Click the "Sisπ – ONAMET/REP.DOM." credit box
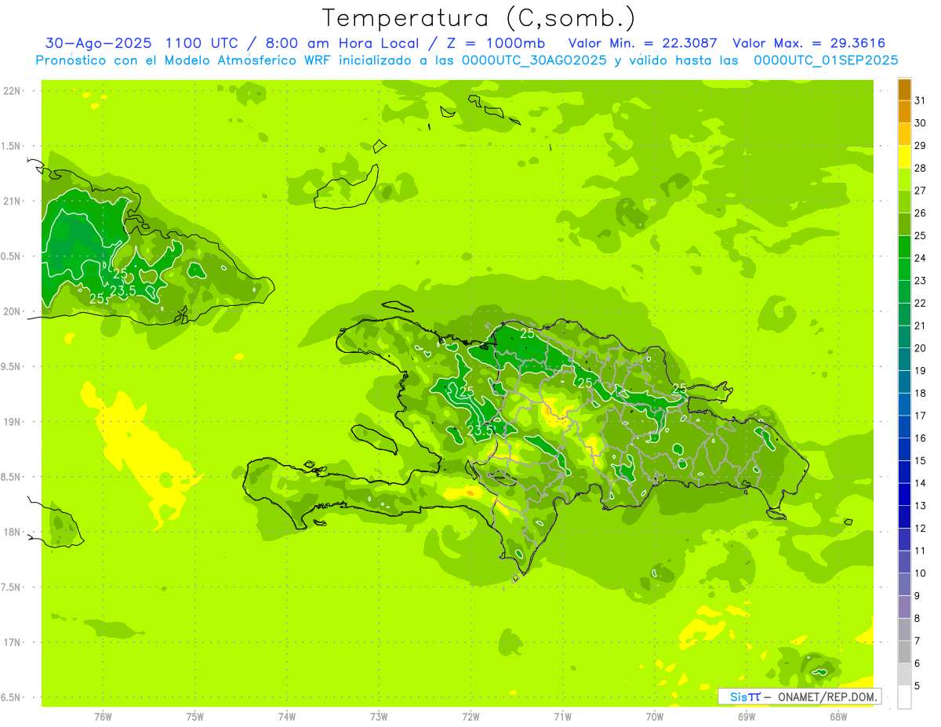 click(800, 696)
